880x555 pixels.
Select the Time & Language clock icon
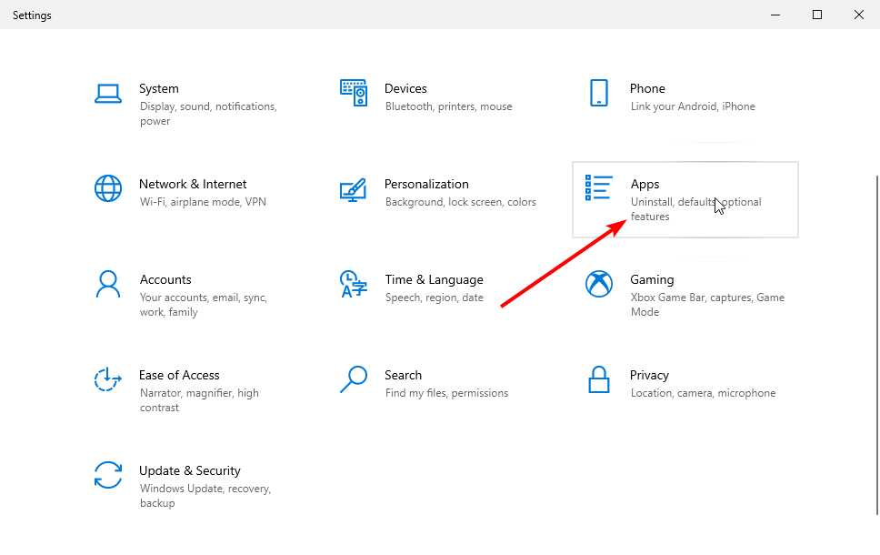[354, 284]
